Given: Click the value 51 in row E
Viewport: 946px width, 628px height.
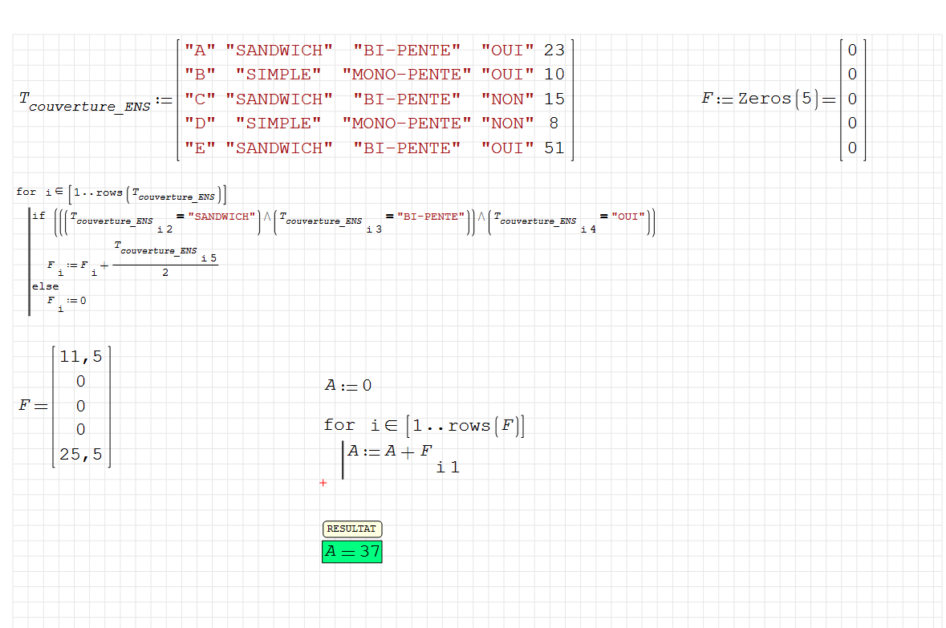Looking at the screenshot, I should click(554, 148).
